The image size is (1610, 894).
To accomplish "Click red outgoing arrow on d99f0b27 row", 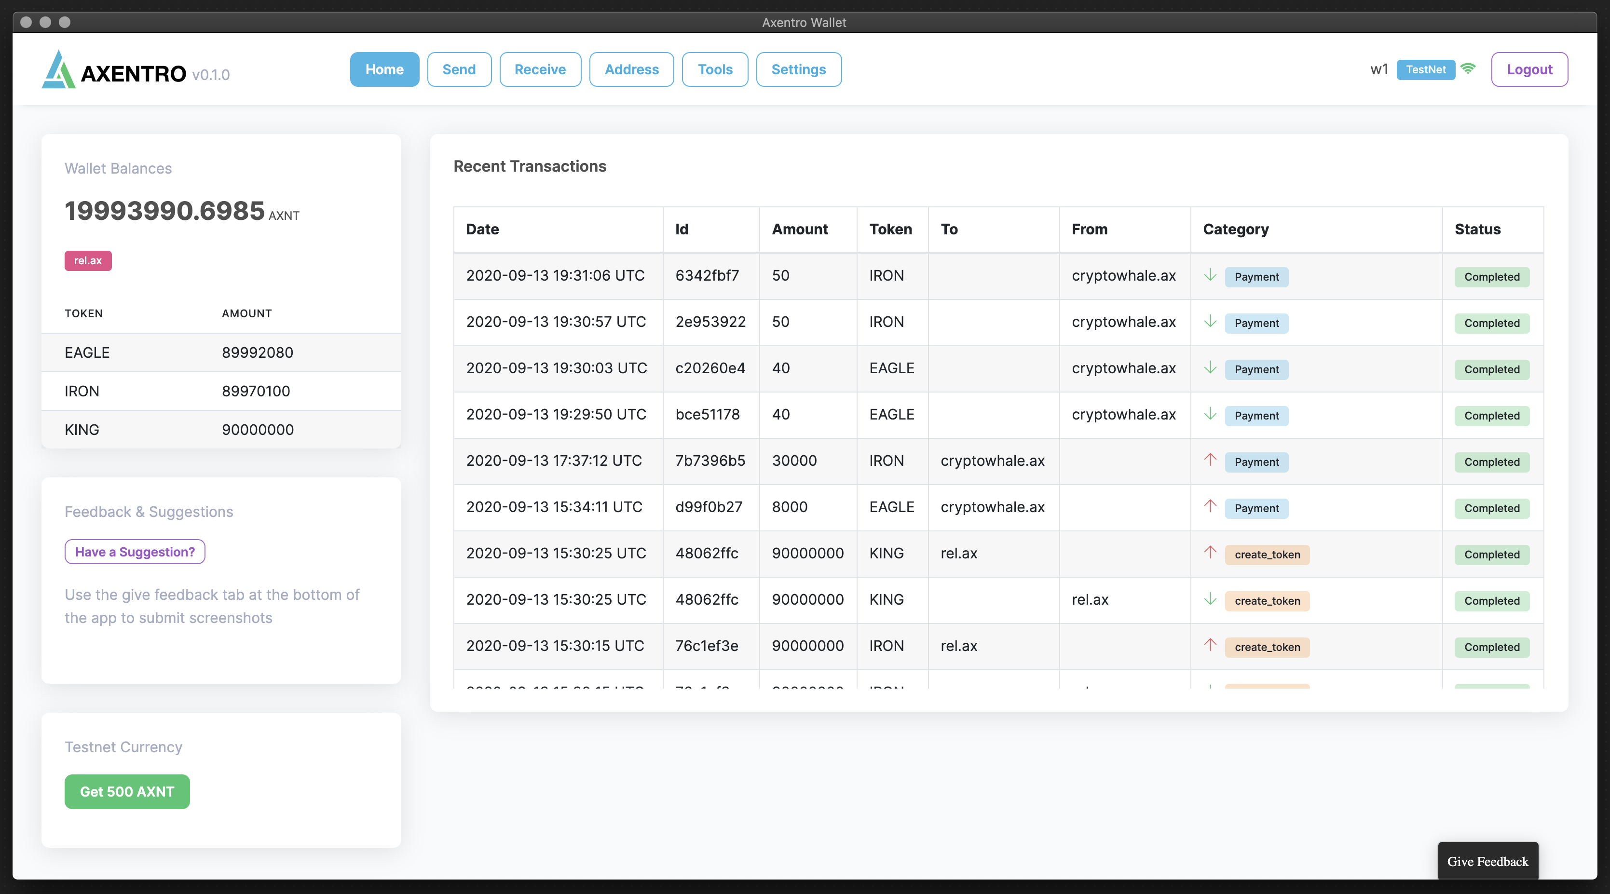I will pos(1210,506).
